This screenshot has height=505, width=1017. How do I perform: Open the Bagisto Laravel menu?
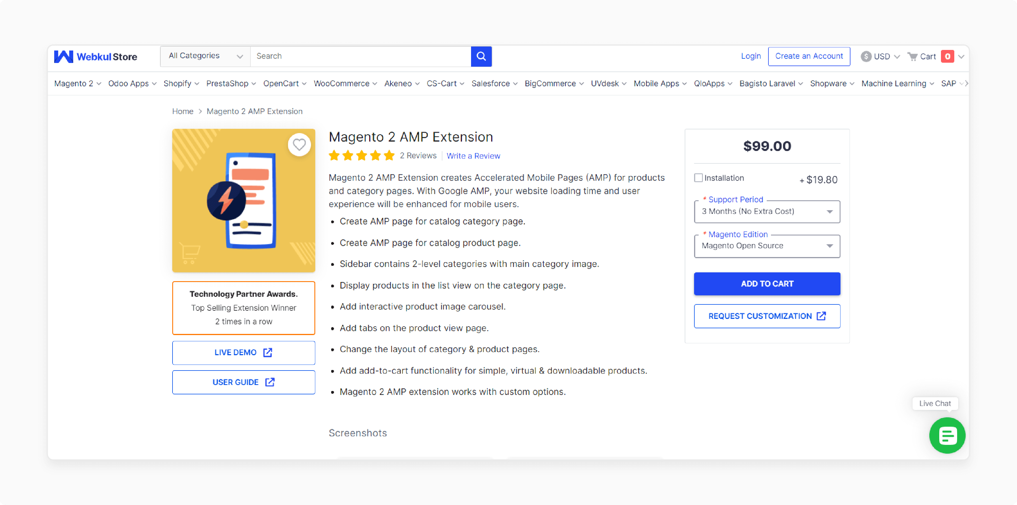click(x=771, y=84)
